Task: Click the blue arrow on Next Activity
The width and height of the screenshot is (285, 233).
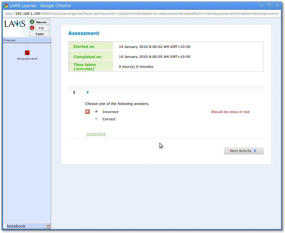Action: point(255,151)
